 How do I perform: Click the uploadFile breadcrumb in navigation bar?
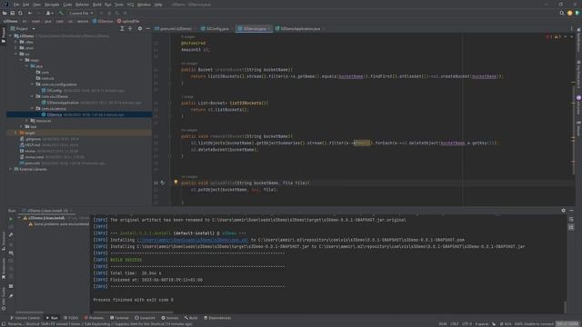point(128,21)
